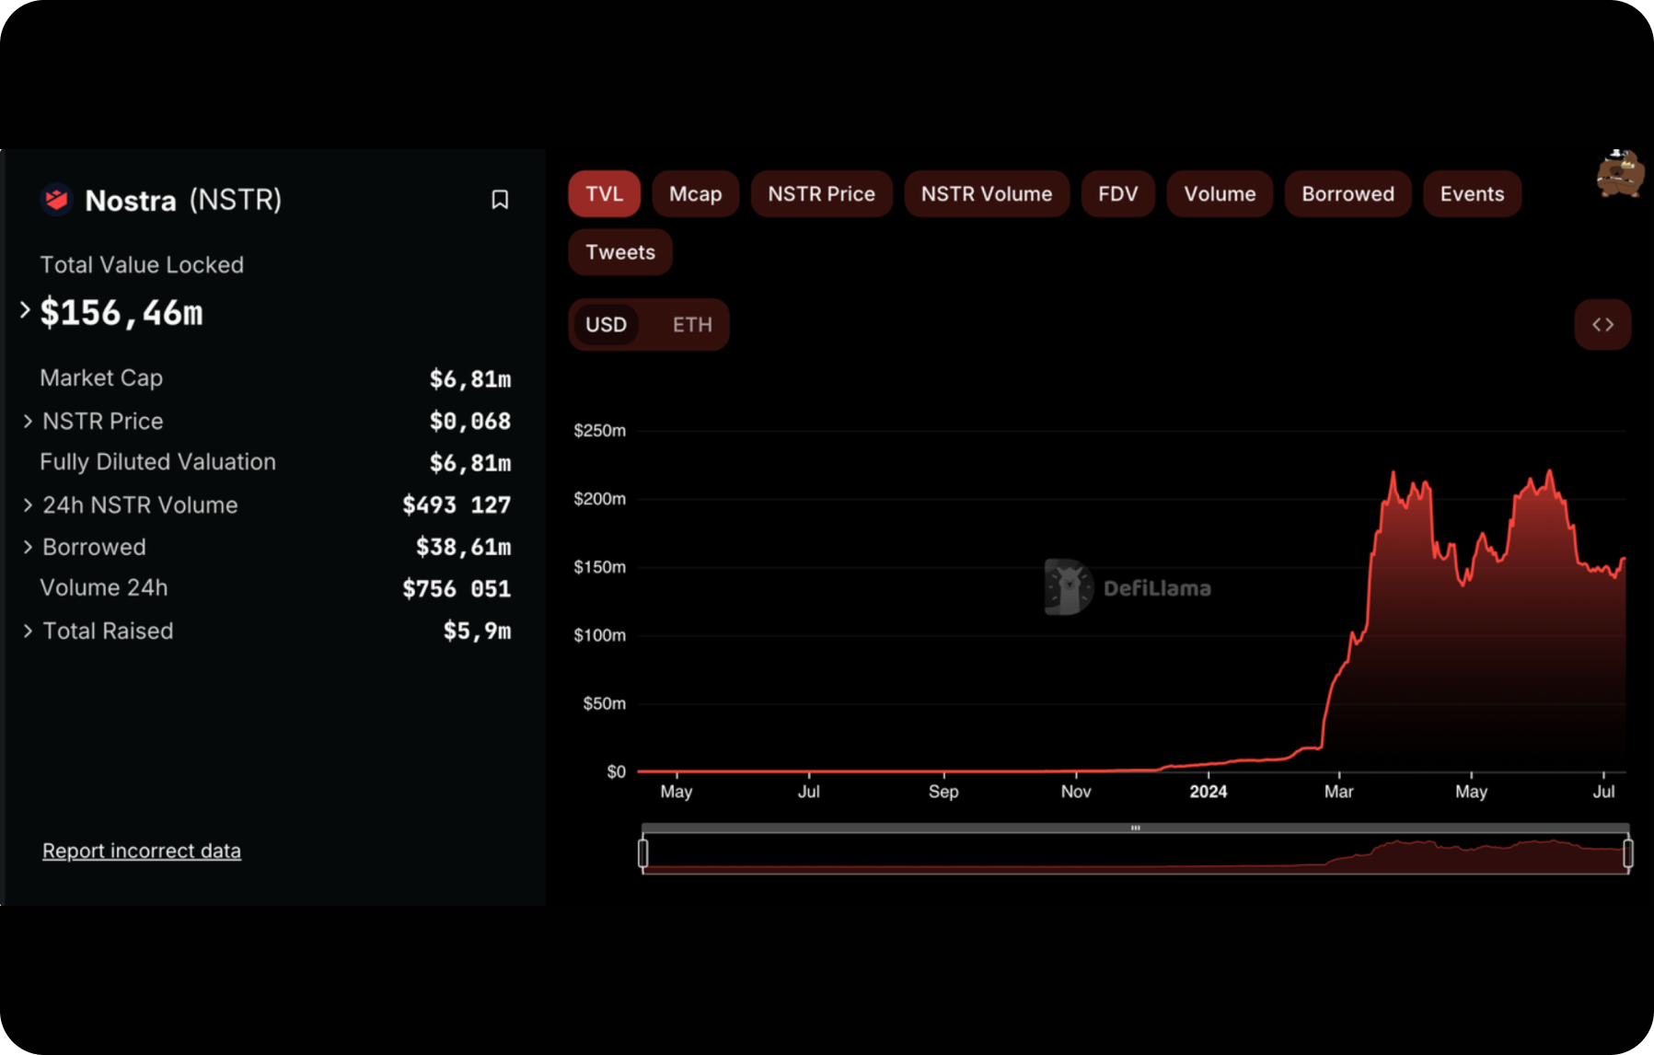The image size is (1654, 1055).
Task: Click the Fully Diluted Valuation label
Action: 157,462
